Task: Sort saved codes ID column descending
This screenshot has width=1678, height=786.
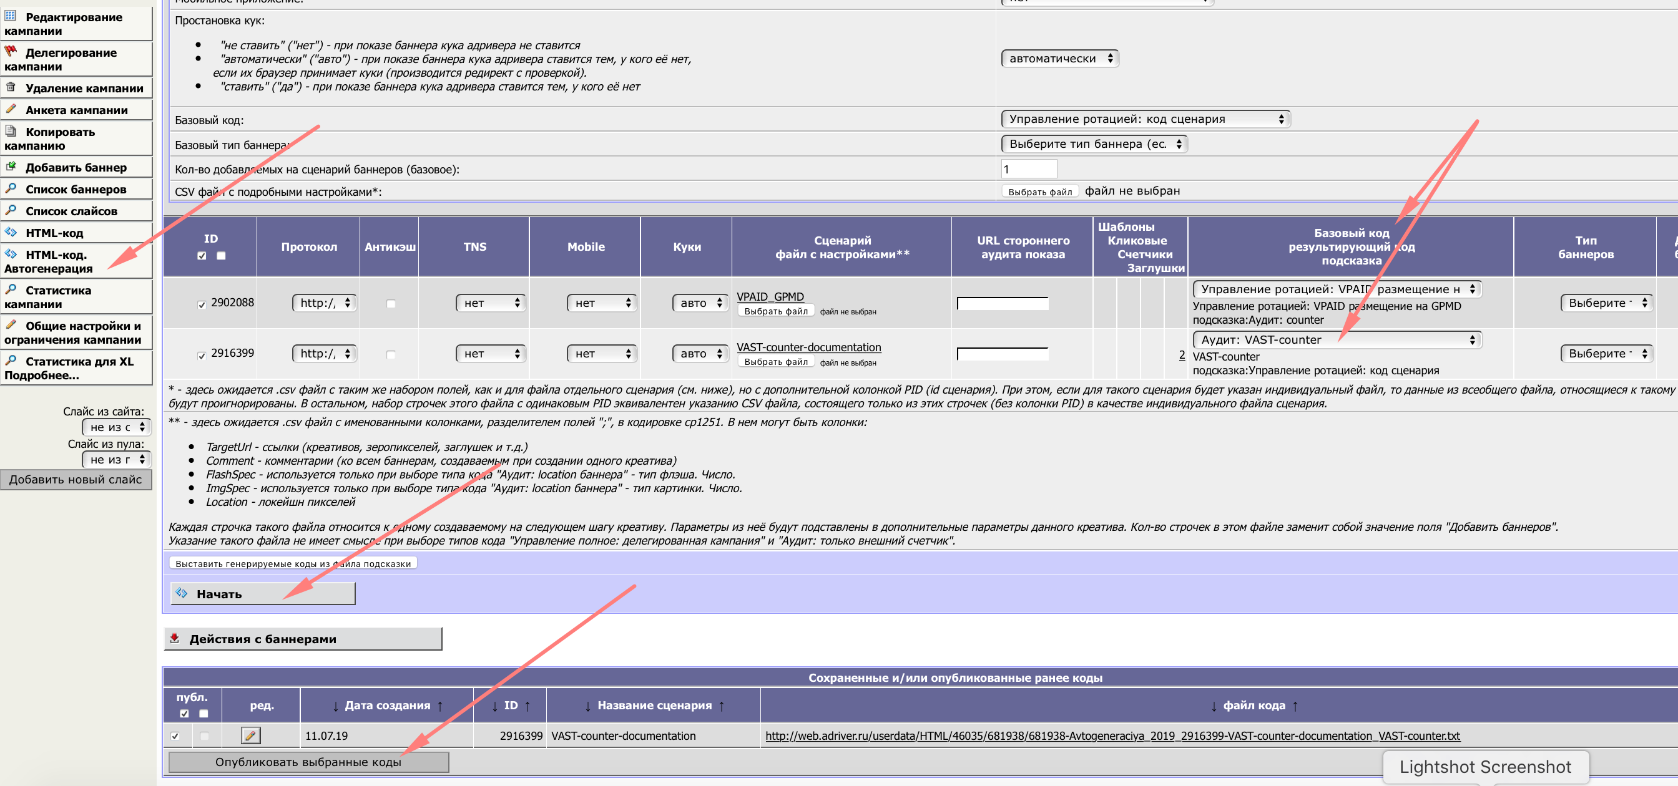Action: 495,706
